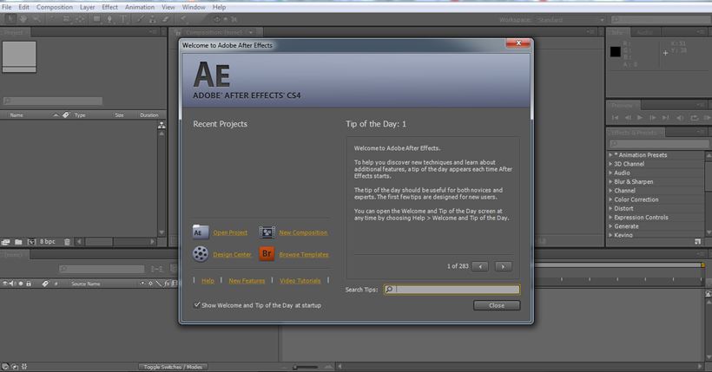Click the Solo column header in timeline
The width and height of the screenshot is (712, 372).
[21, 284]
